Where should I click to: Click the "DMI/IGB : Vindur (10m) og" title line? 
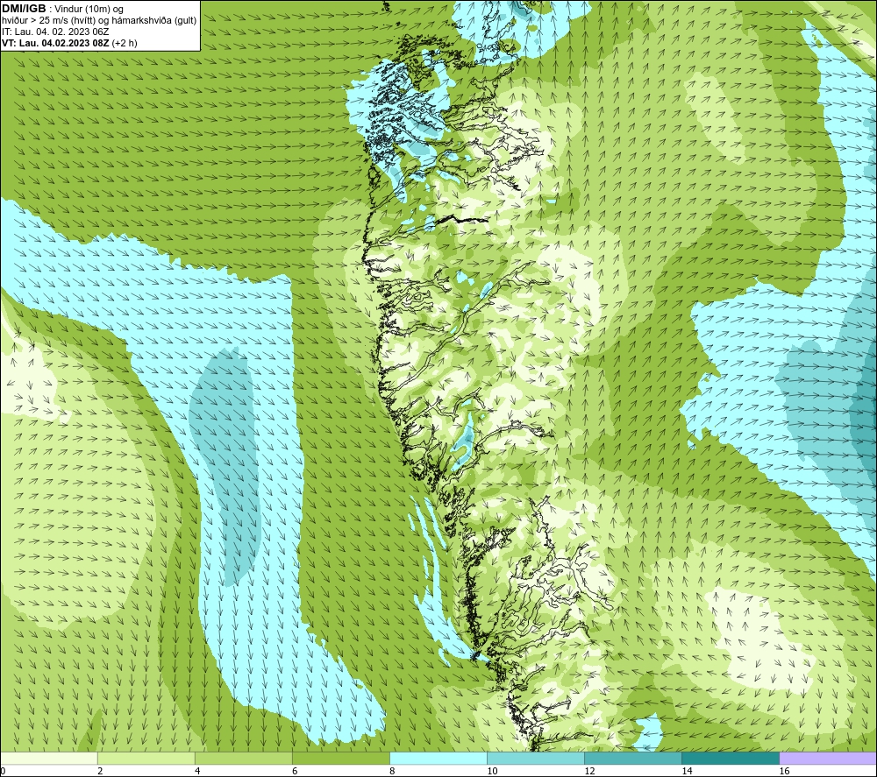pyautogui.click(x=62, y=9)
